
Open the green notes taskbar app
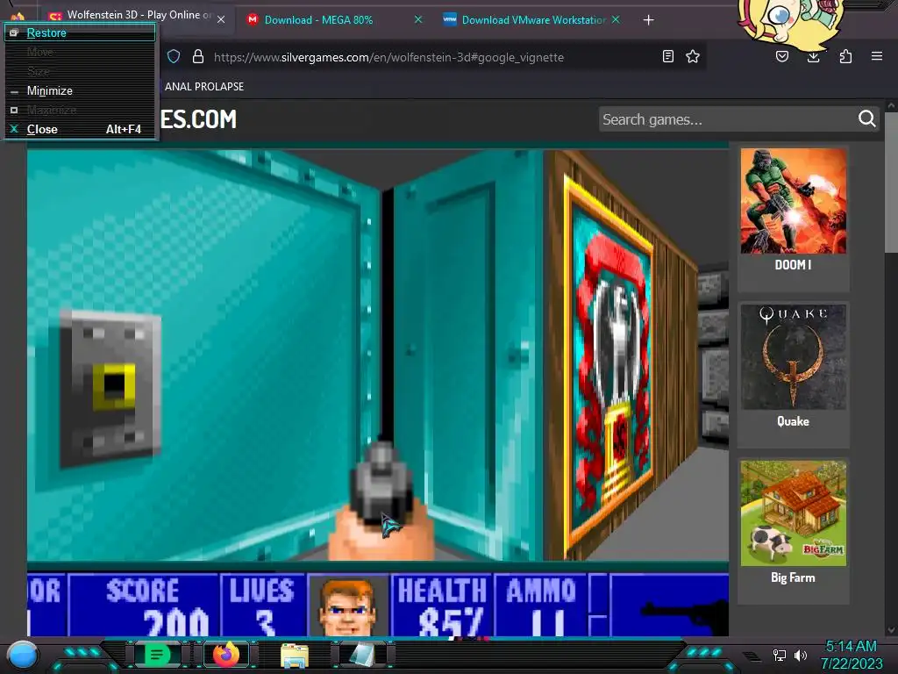point(157,655)
